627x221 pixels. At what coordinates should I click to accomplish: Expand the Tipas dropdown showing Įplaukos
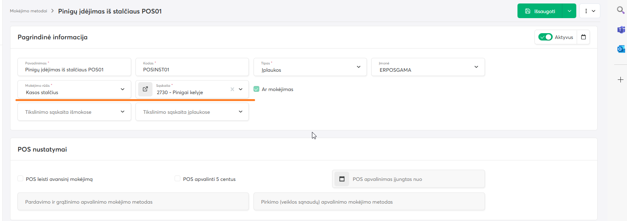tap(310, 67)
